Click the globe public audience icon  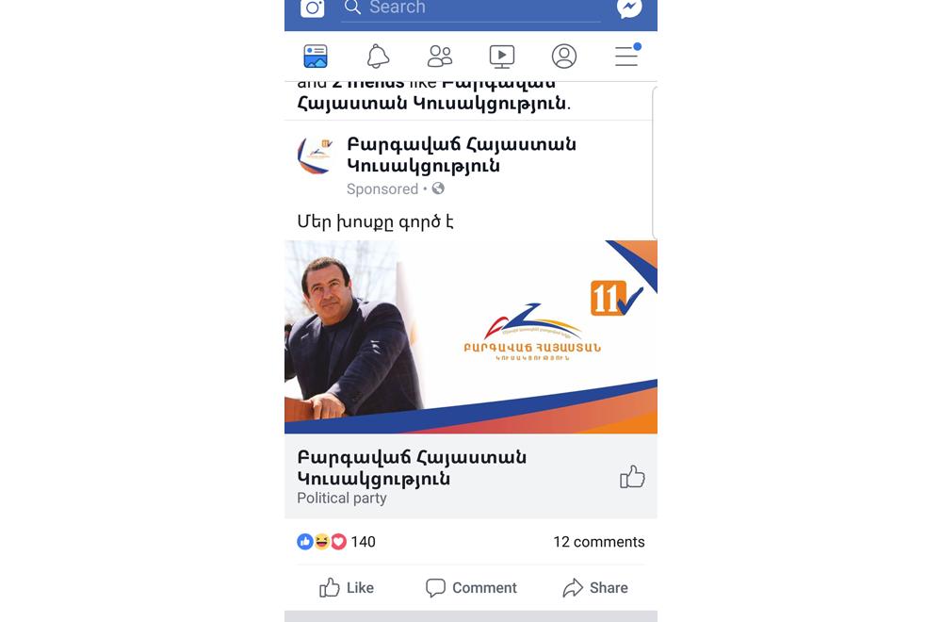[x=439, y=188]
